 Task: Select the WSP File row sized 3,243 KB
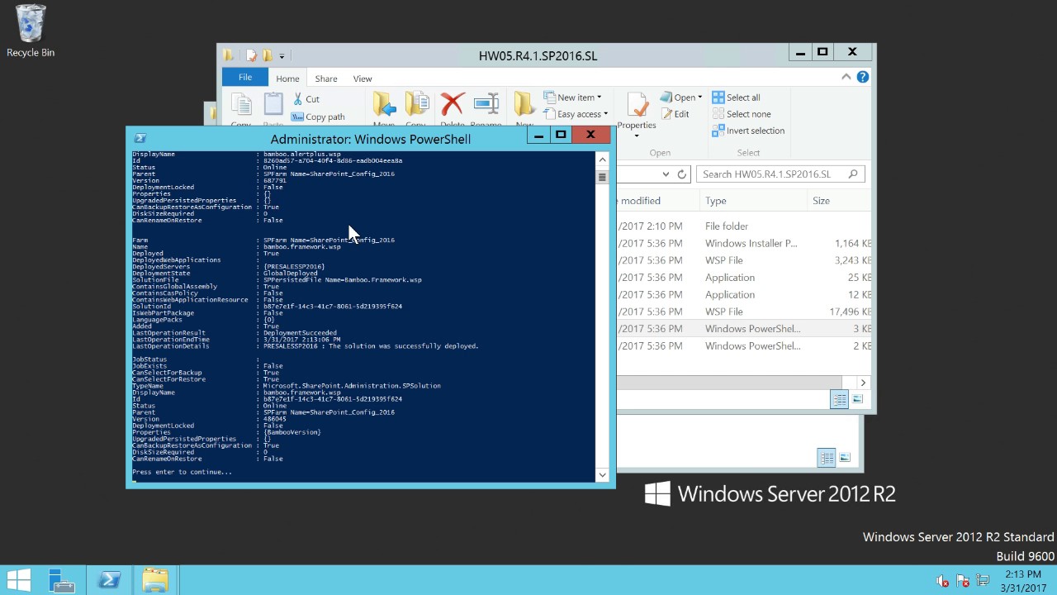[x=744, y=260]
